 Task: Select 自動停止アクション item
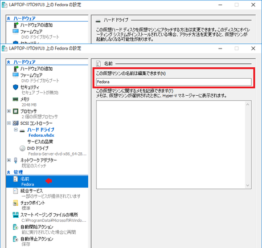pos(37,239)
